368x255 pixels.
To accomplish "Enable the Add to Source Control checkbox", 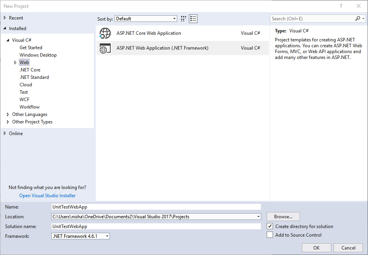I will pyautogui.click(x=270, y=235).
